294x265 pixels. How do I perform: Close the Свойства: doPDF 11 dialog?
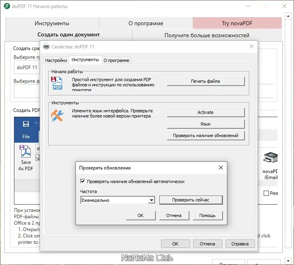252,46
